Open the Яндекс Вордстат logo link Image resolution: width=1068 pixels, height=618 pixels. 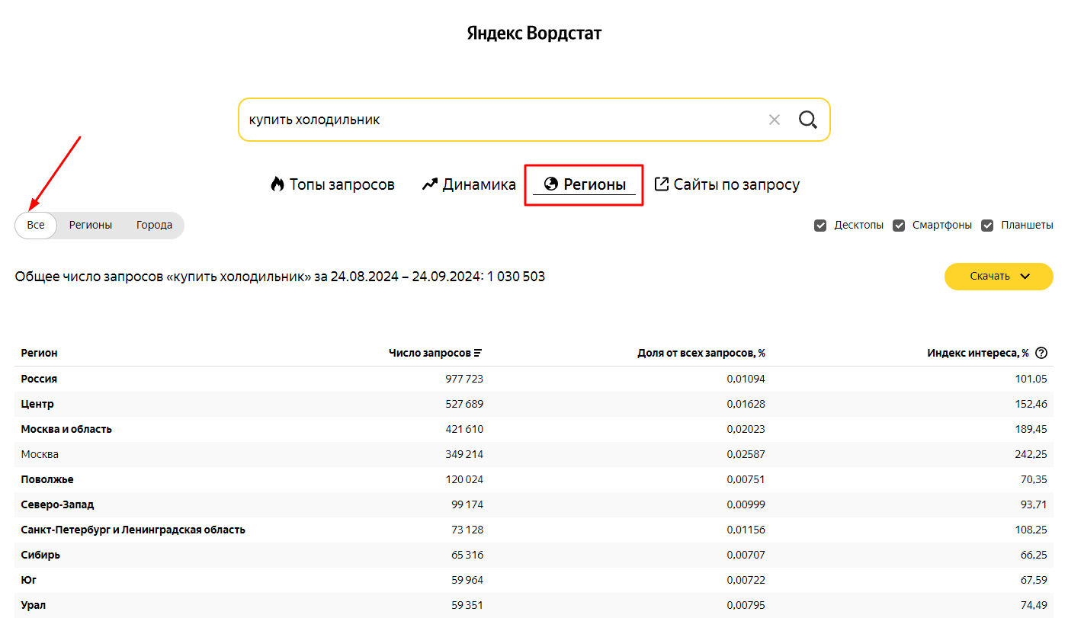tap(534, 34)
